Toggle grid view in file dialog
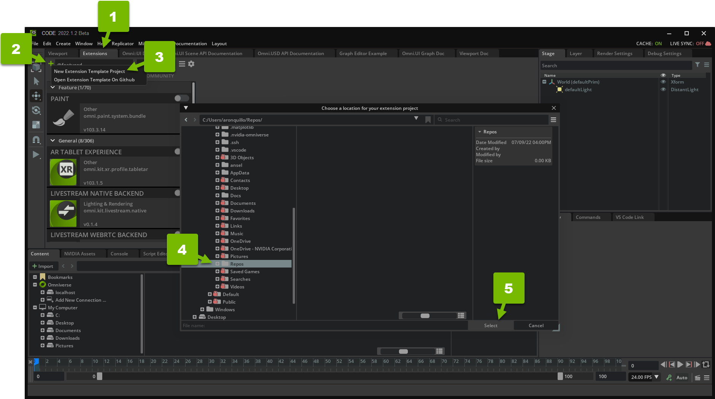The height and width of the screenshot is (399, 715). coord(461,315)
